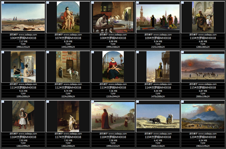Click the 118#杰罗姆MH0038 red-robed figure thumbnail
This screenshot has width=226, height=149.
pyautogui.click(x=113, y=116)
